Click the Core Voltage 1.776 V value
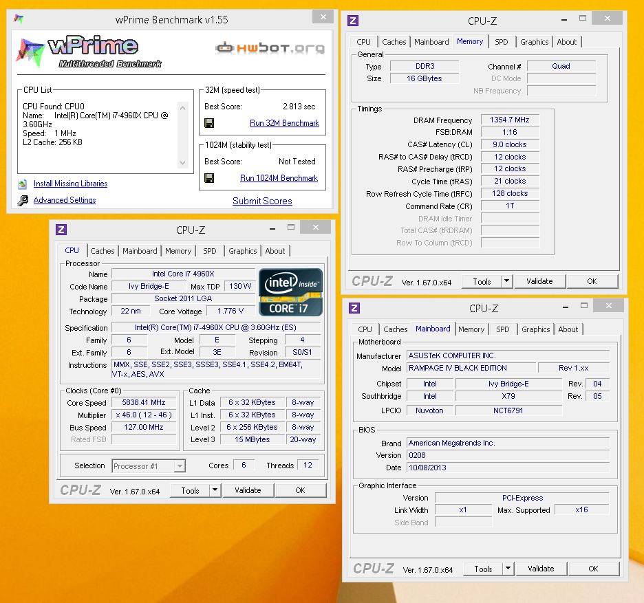 pyautogui.click(x=230, y=311)
